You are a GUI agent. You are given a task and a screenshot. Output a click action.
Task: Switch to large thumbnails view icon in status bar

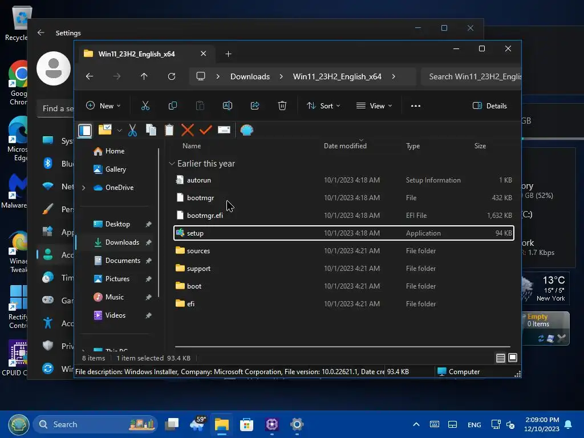513,358
